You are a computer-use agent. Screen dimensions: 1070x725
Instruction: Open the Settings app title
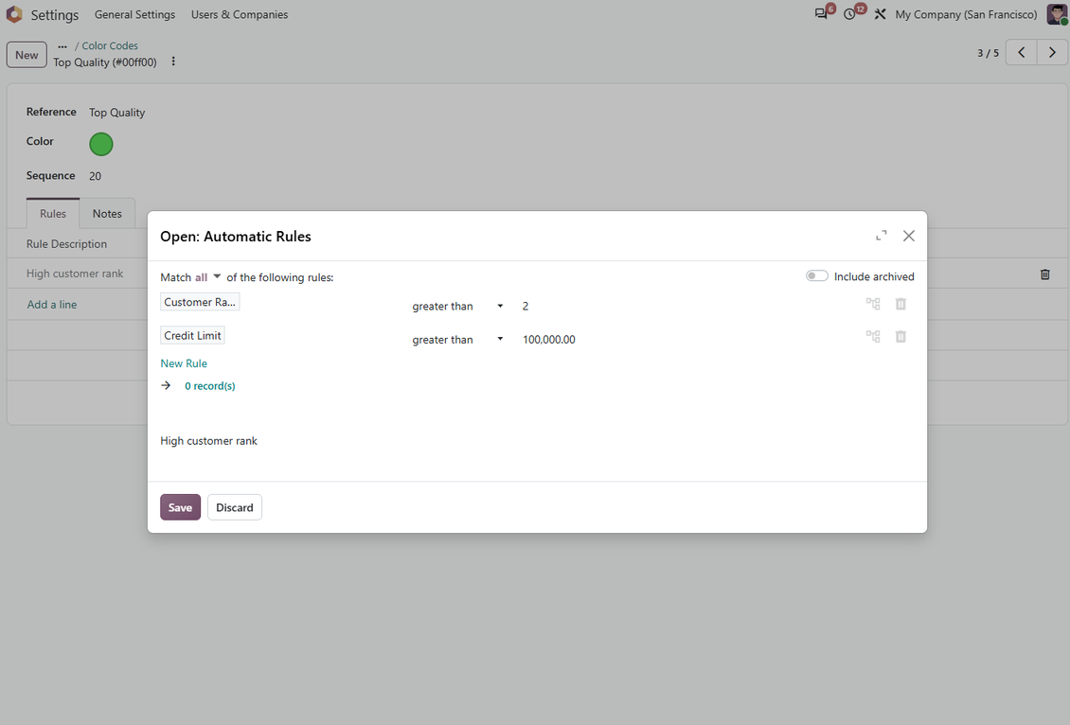pyautogui.click(x=55, y=14)
